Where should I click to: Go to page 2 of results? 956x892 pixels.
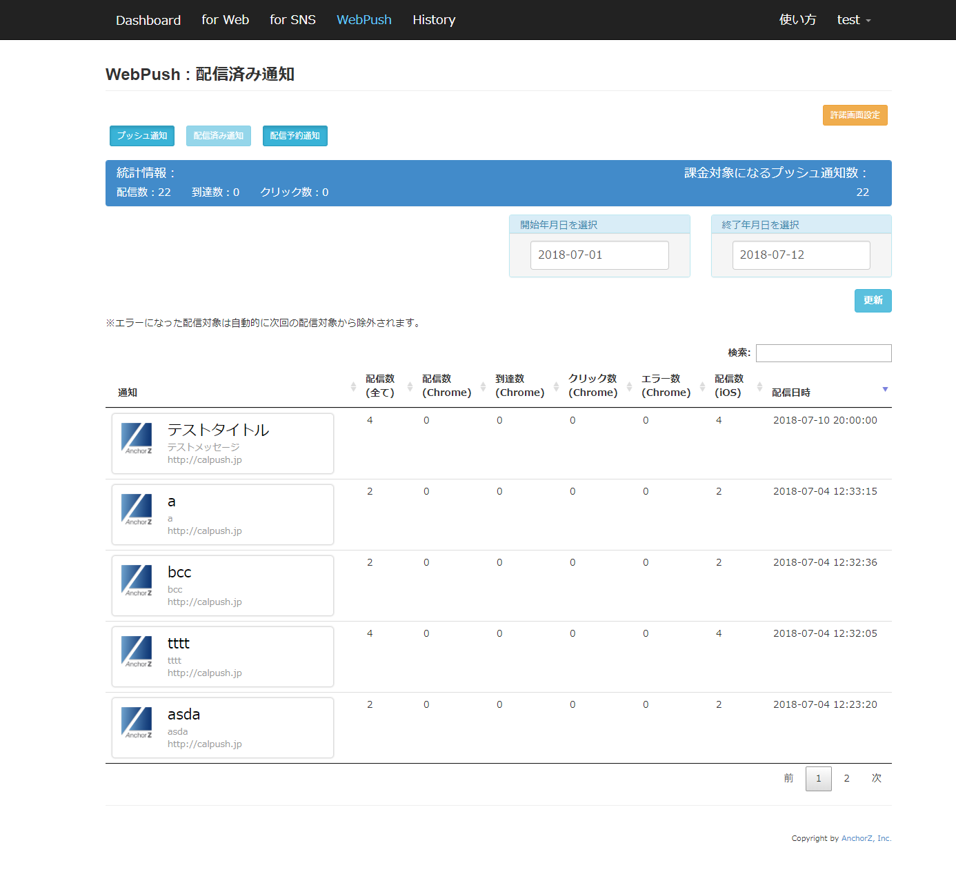(846, 778)
